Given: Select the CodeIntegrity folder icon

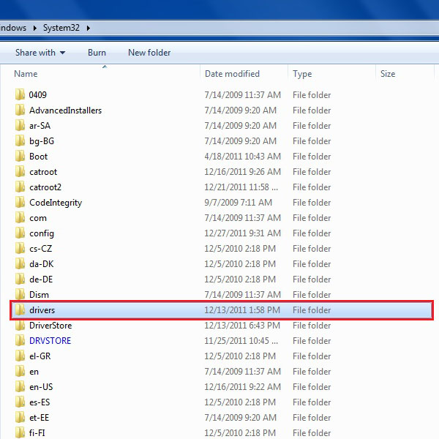Looking at the screenshot, I should [x=20, y=203].
